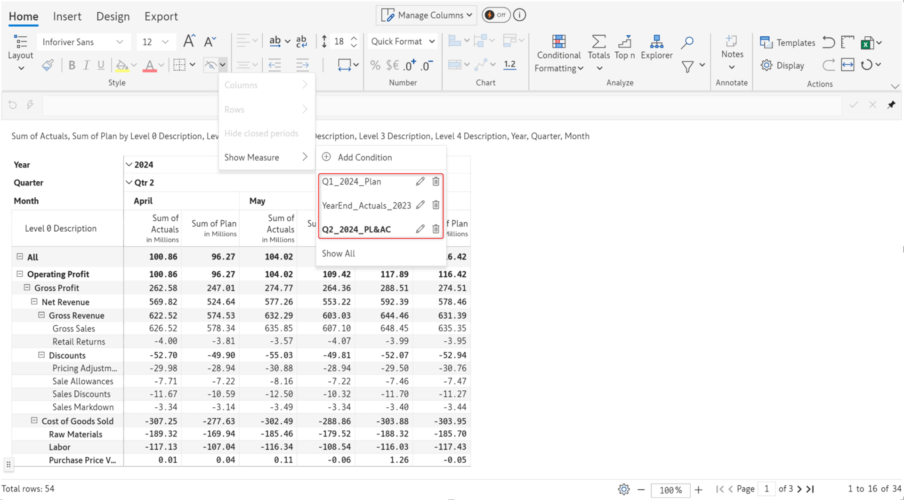Click the filter funnel icon

pos(687,66)
